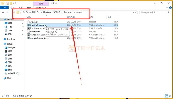Go up one folder level
The height and width of the screenshot is (99, 173).
click(x=14, y=12)
